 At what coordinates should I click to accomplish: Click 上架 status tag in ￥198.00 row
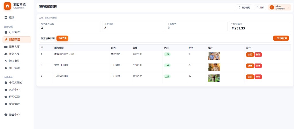[167, 76]
